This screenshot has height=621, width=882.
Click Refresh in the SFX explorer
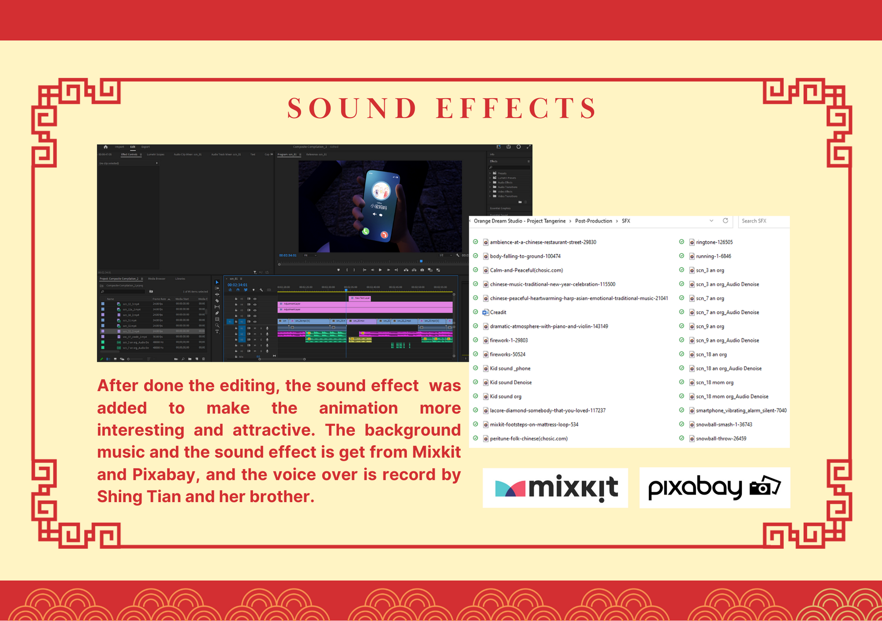pos(725,220)
